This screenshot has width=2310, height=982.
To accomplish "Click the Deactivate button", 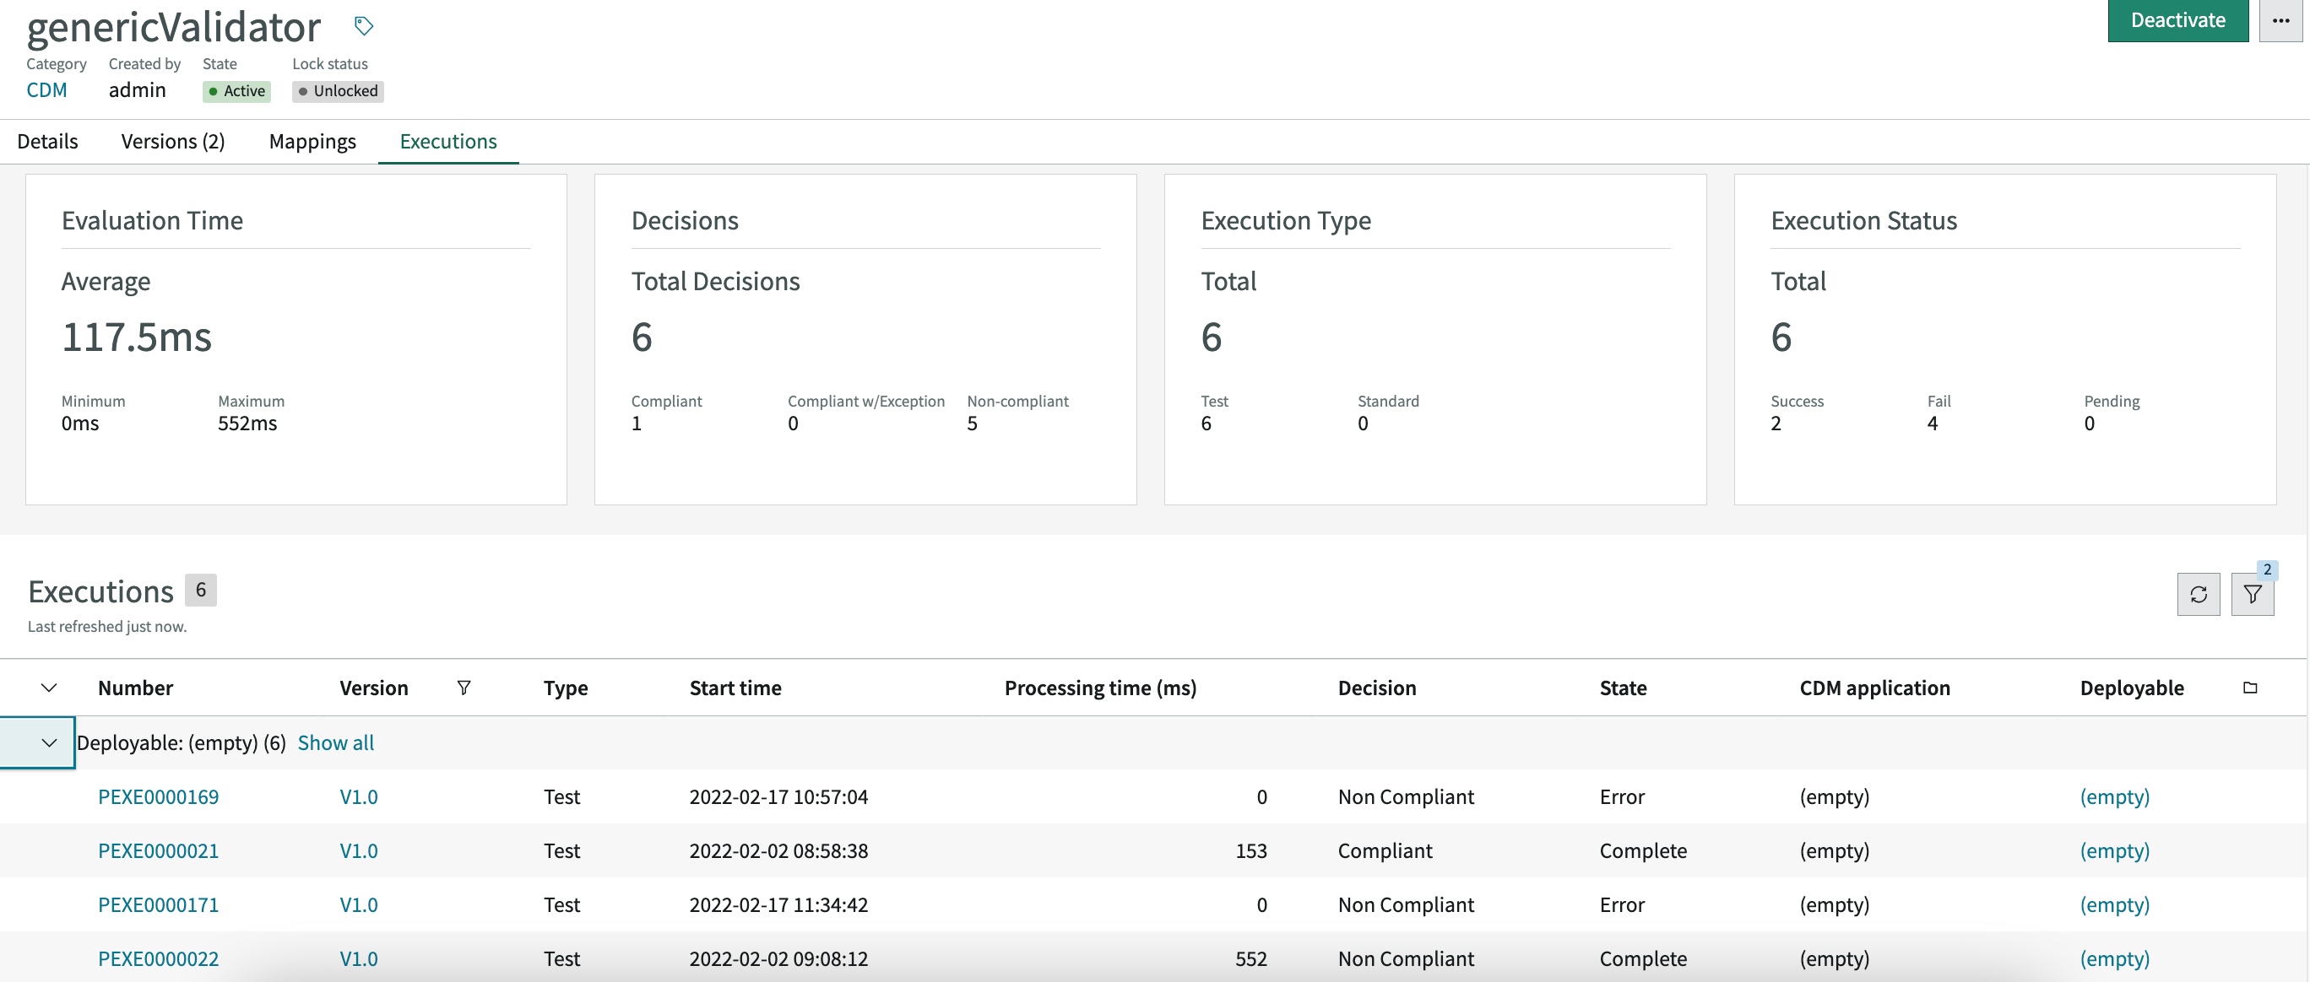I will click(x=2177, y=20).
